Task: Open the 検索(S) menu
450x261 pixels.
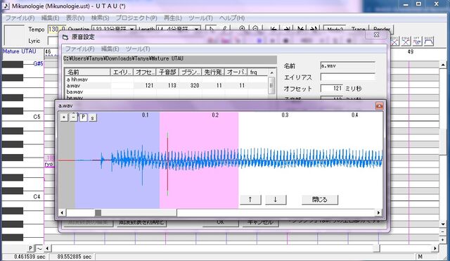Action: point(100,18)
